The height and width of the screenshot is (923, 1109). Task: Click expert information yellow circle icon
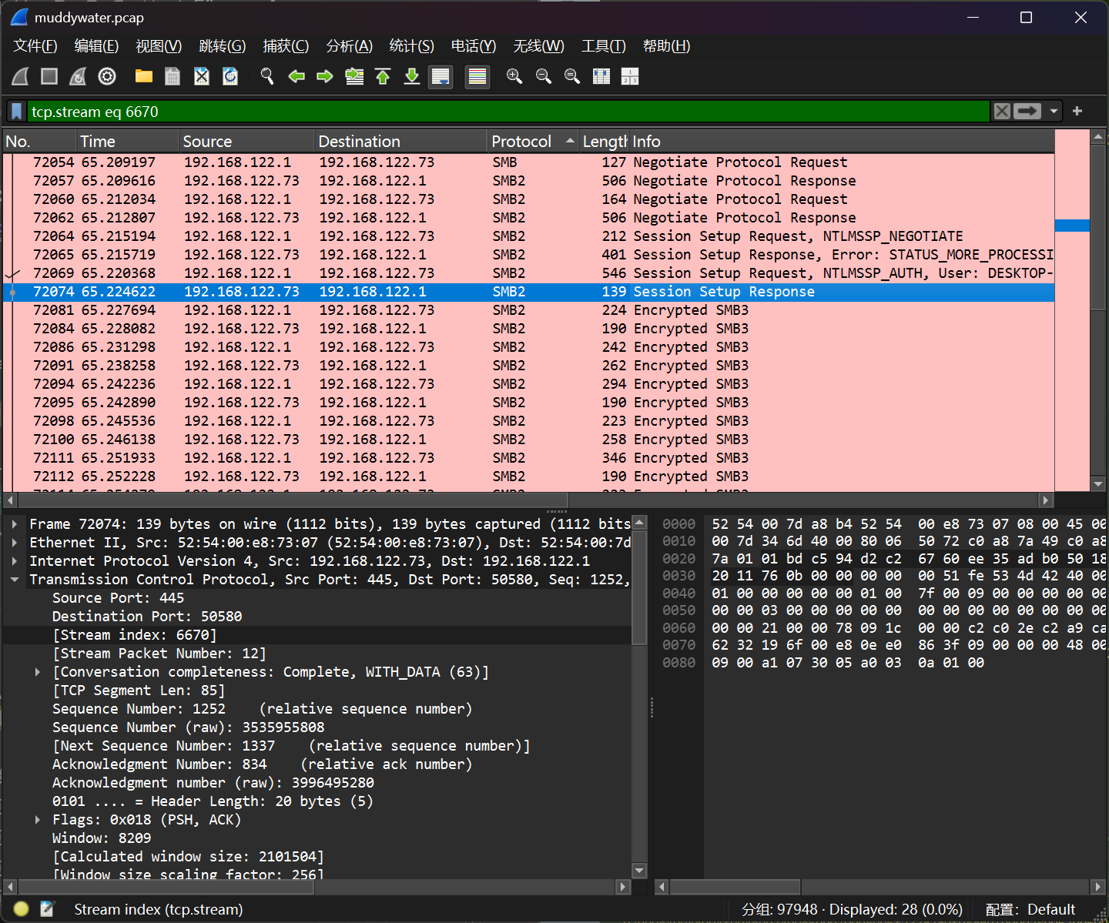[x=22, y=909]
